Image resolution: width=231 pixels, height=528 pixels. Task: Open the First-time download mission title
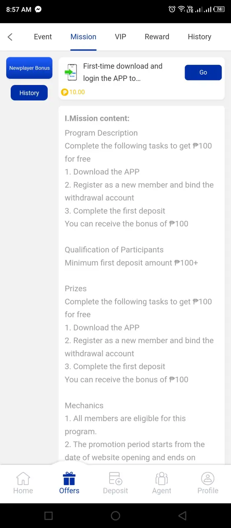(x=123, y=72)
